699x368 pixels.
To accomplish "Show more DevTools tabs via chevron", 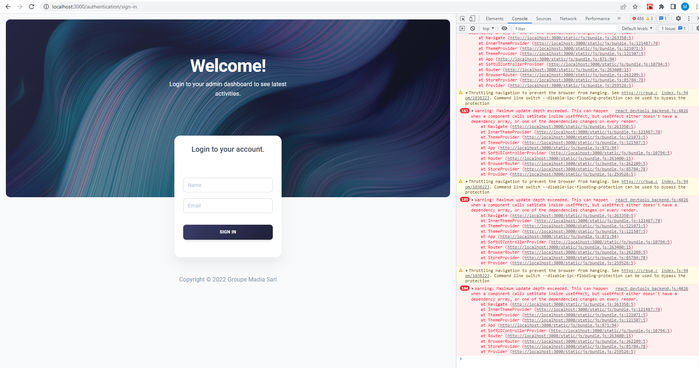I will (x=619, y=18).
